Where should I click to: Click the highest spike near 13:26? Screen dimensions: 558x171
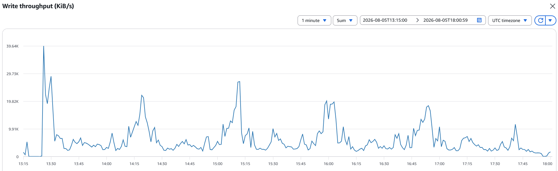[x=43, y=47]
